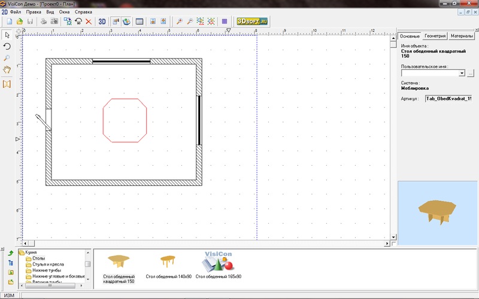Zoom out with the magnifier minus icon
This screenshot has width=479, height=299.
(190, 22)
